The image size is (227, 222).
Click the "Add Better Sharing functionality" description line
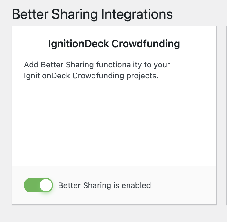coord(97,65)
